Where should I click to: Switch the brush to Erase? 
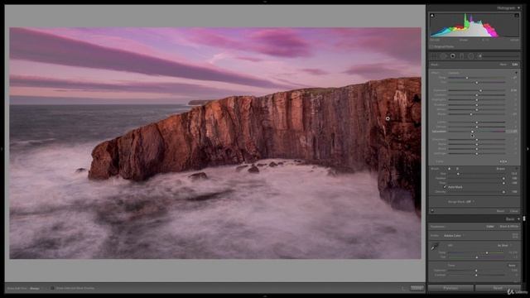click(500, 169)
